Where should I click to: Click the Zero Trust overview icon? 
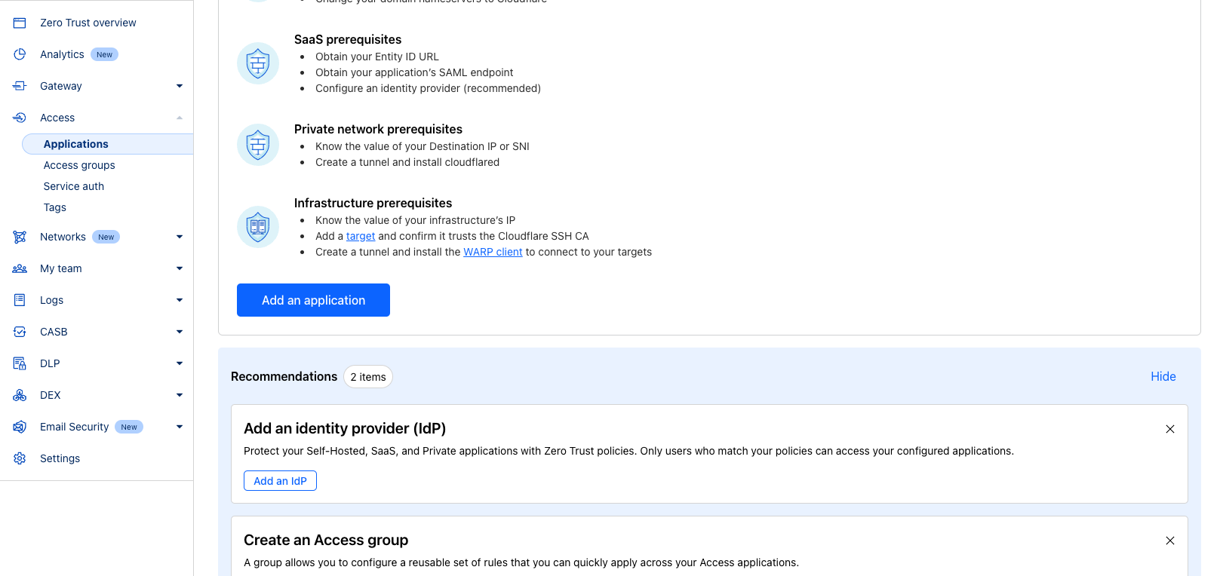pos(20,23)
